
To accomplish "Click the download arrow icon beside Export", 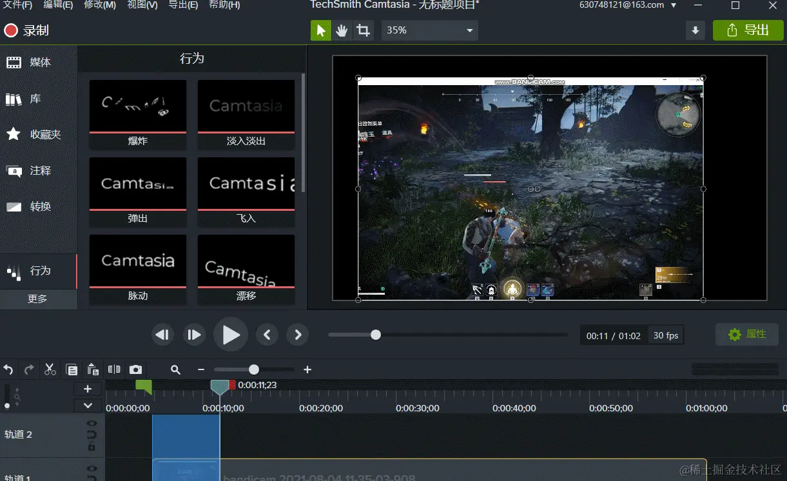I will [695, 30].
